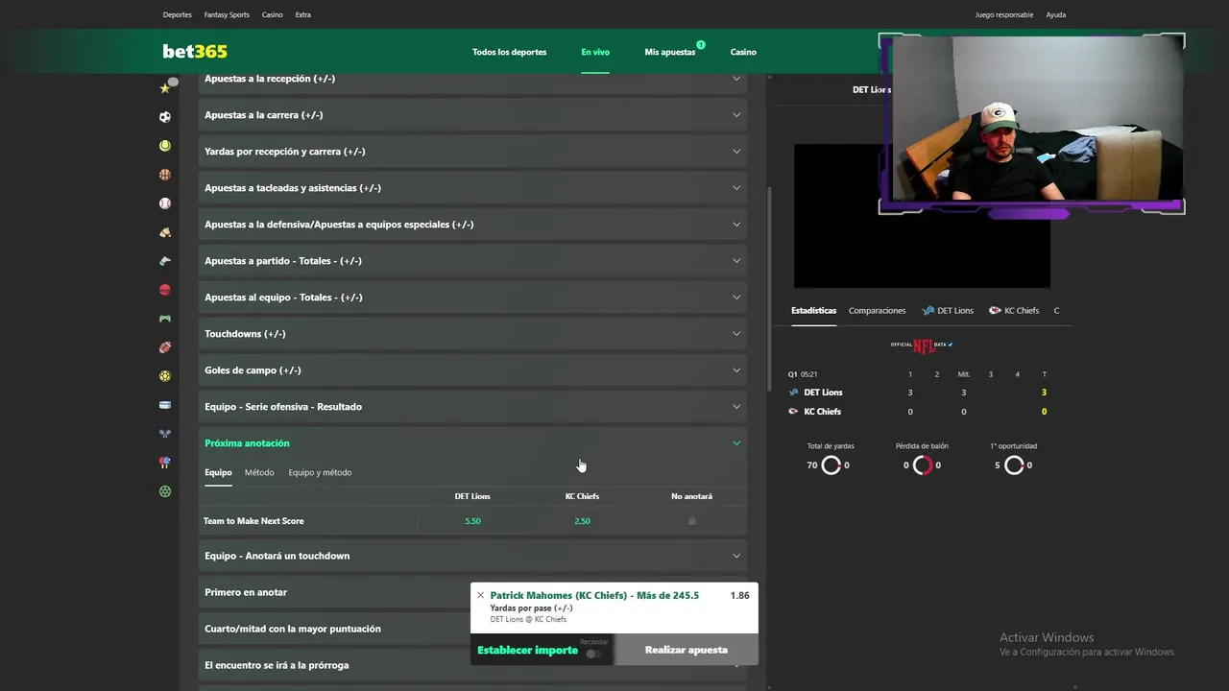This screenshot has width=1229, height=691.
Task: Expand Apuestas al equipo - Totales
Action: click(x=472, y=298)
